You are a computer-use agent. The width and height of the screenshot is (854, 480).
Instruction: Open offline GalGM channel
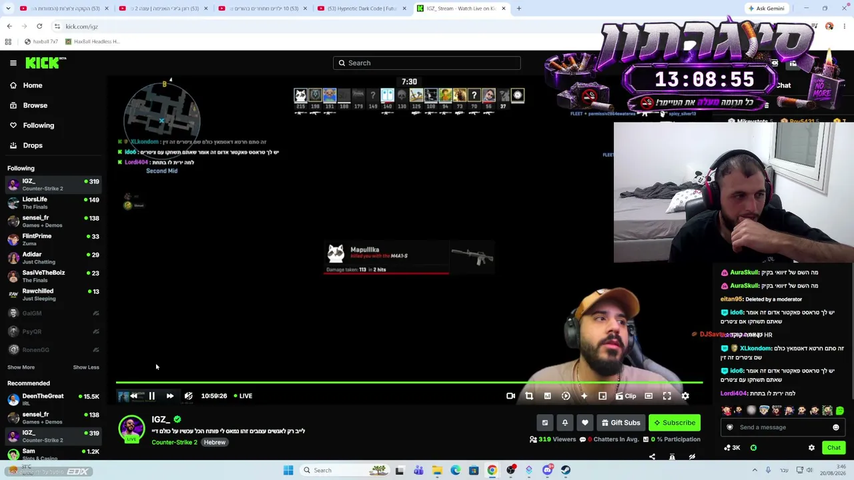coord(53,313)
